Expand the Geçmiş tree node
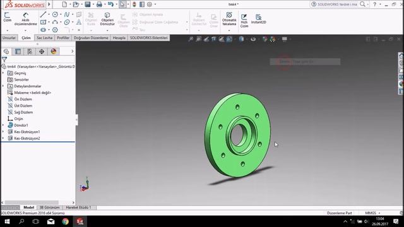This screenshot has width=404, height=227. (x=3, y=73)
